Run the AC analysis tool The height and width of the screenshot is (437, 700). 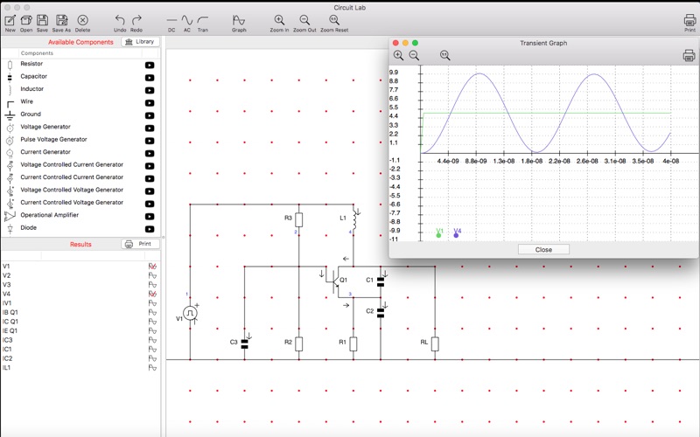[x=186, y=20]
